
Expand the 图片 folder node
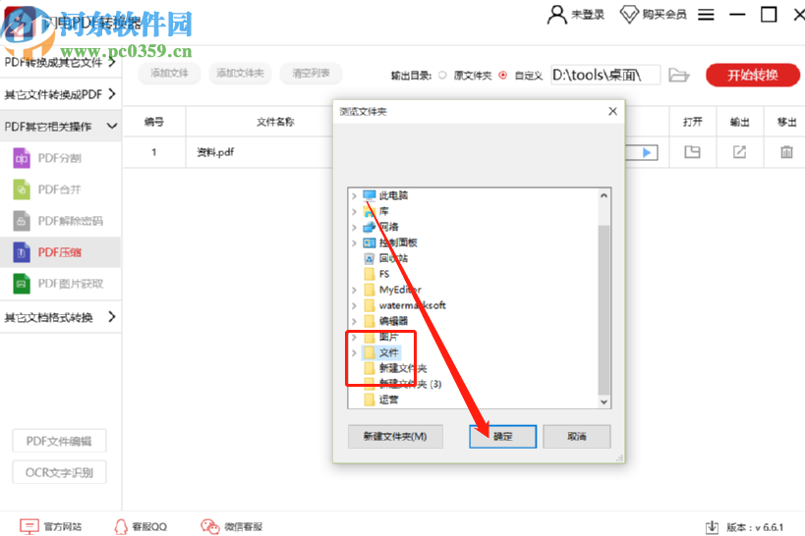pos(354,337)
